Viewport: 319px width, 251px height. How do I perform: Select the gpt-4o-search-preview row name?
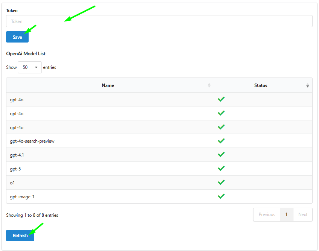[32, 141]
